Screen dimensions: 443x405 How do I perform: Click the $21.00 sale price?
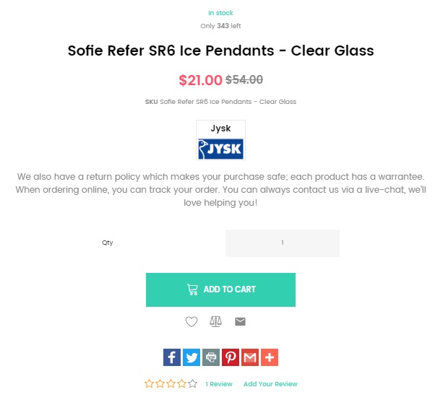click(x=200, y=80)
